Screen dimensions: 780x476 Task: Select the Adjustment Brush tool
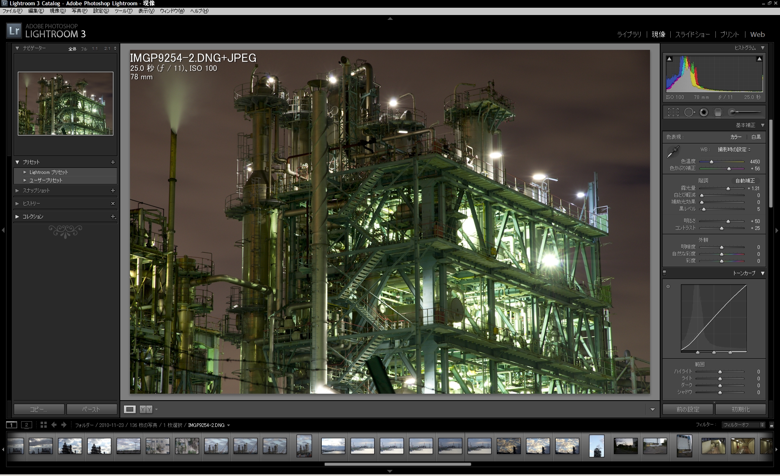(732, 112)
